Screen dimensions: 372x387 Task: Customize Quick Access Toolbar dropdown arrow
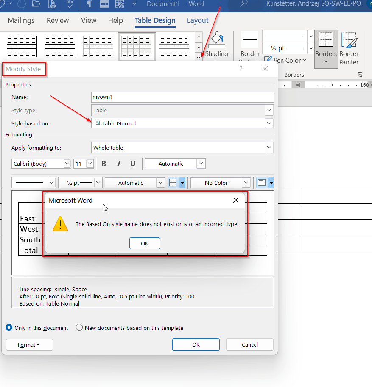[134, 3]
